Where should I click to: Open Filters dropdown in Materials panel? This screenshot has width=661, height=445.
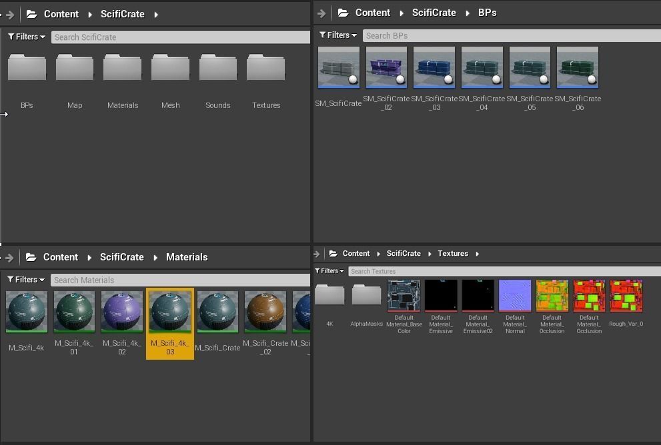point(26,280)
